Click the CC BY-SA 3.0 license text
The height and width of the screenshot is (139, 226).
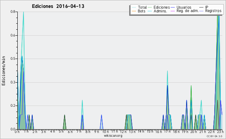click(x=214, y=136)
